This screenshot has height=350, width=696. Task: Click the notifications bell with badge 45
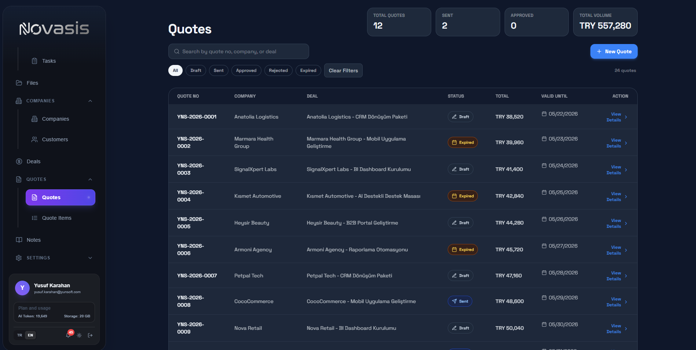69,335
